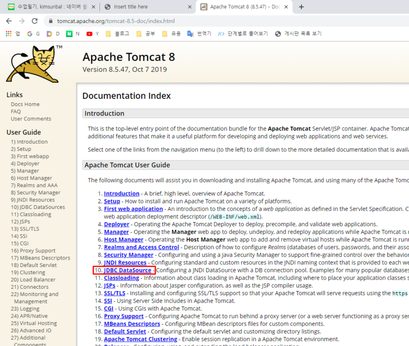409x346 pixels.
Task: Click the MBeans Descriptors link in main list
Action: coord(132,324)
